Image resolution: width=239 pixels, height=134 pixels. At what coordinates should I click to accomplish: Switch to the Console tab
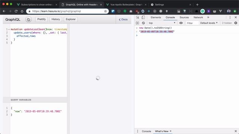(x=170, y=17)
